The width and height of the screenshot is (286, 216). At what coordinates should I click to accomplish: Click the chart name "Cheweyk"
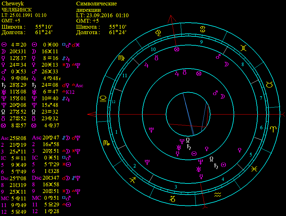point(12,4)
